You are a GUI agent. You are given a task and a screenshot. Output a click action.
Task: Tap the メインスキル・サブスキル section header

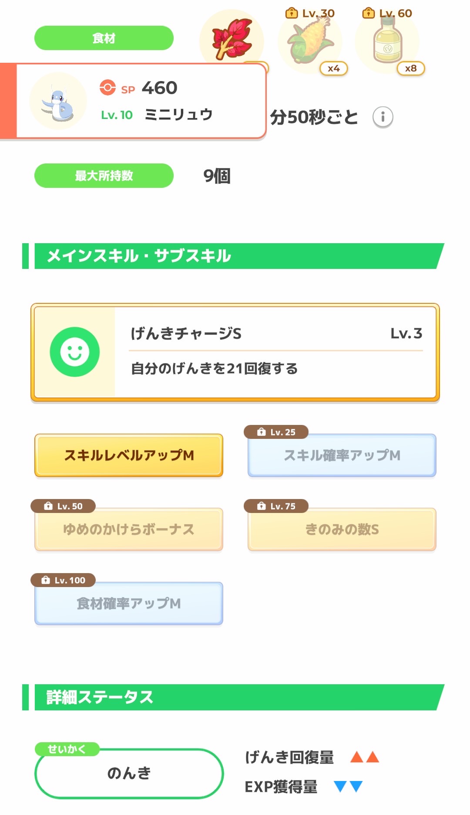coord(235,256)
